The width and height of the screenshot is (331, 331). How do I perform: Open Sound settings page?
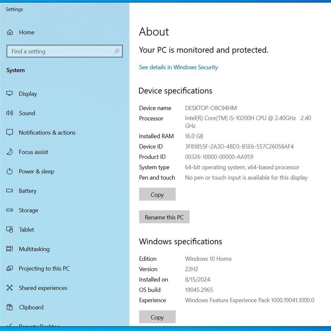(x=27, y=113)
